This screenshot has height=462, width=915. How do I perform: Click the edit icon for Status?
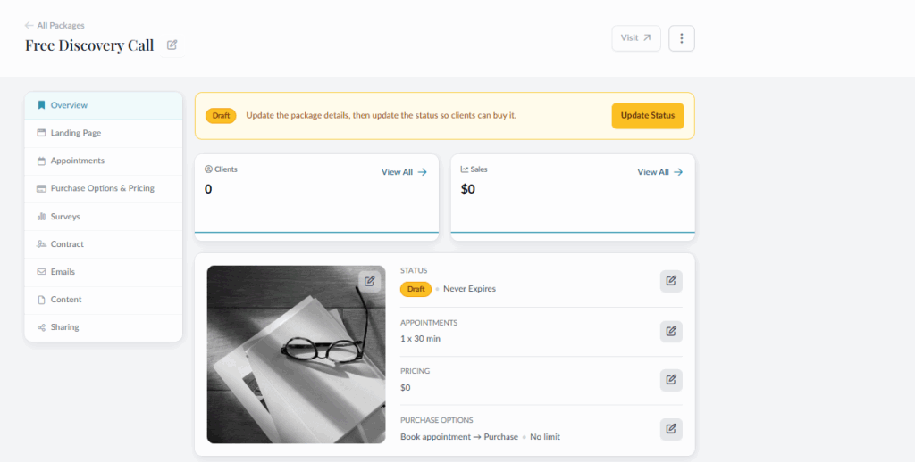[x=671, y=281]
